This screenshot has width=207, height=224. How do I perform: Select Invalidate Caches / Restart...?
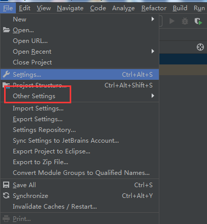tap(79, 207)
